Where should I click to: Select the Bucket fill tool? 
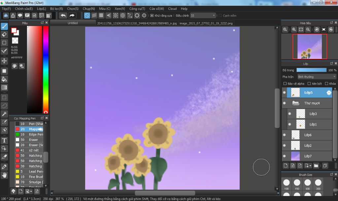click(x=4, y=79)
